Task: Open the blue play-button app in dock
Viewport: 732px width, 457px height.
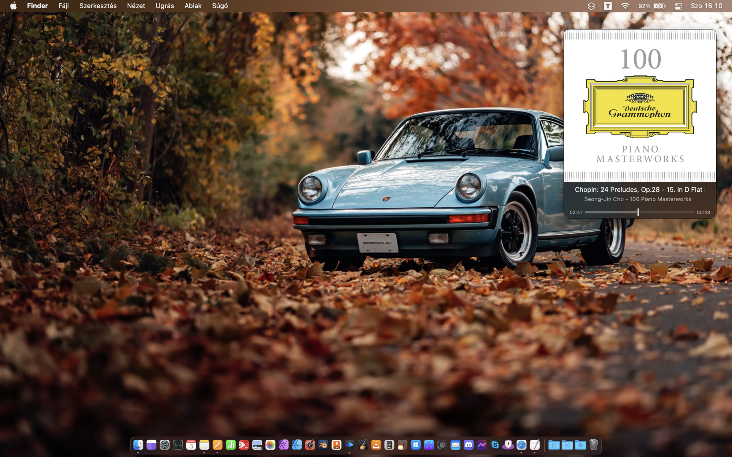Action: (350, 445)
